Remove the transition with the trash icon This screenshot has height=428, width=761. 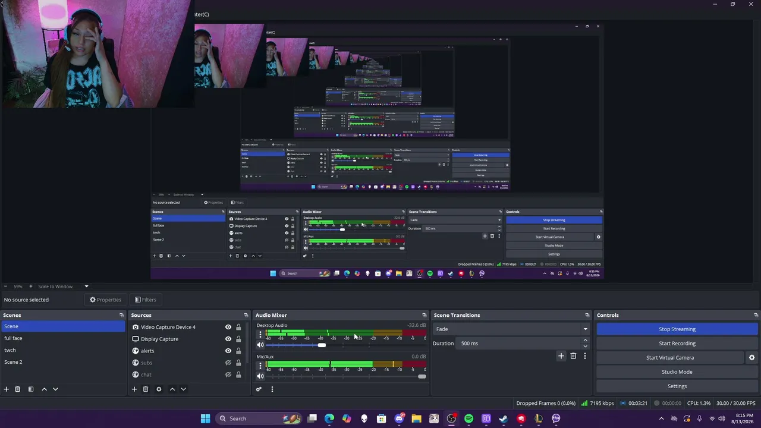click(x=573, y=356)
